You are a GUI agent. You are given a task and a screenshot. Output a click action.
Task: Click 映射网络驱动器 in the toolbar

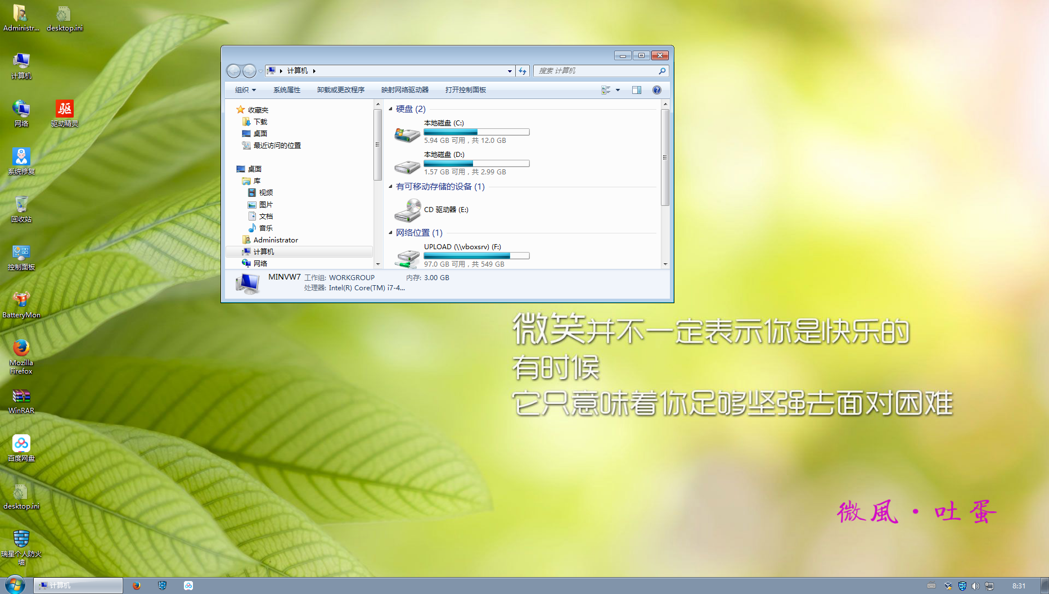click(405, 90)
